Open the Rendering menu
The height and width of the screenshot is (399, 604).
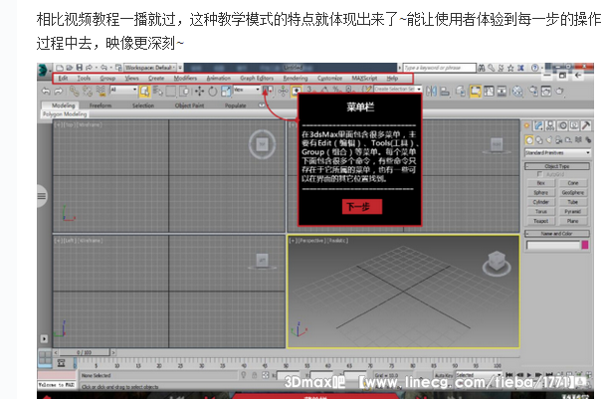[296, 79]
